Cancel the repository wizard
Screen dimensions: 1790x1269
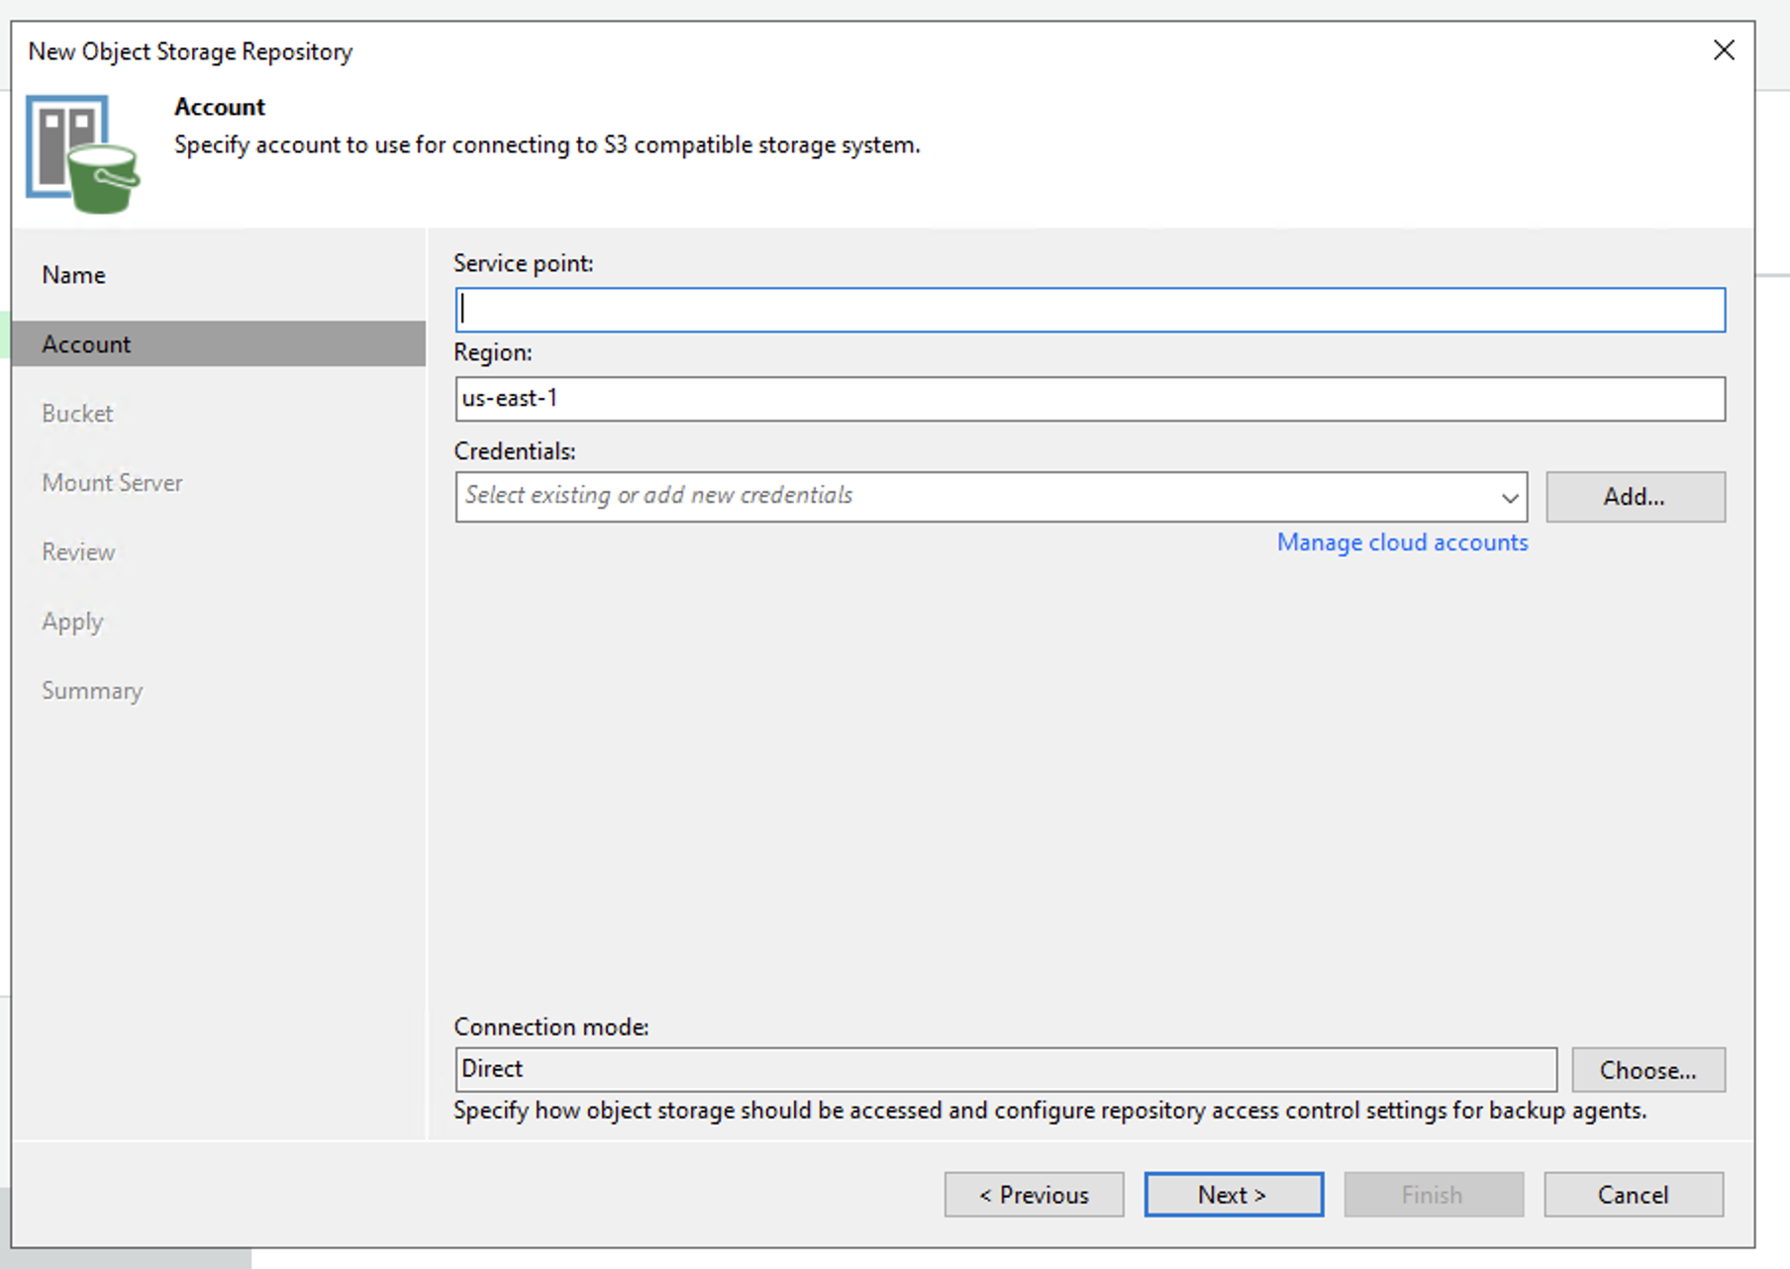coord(1634,1195)
